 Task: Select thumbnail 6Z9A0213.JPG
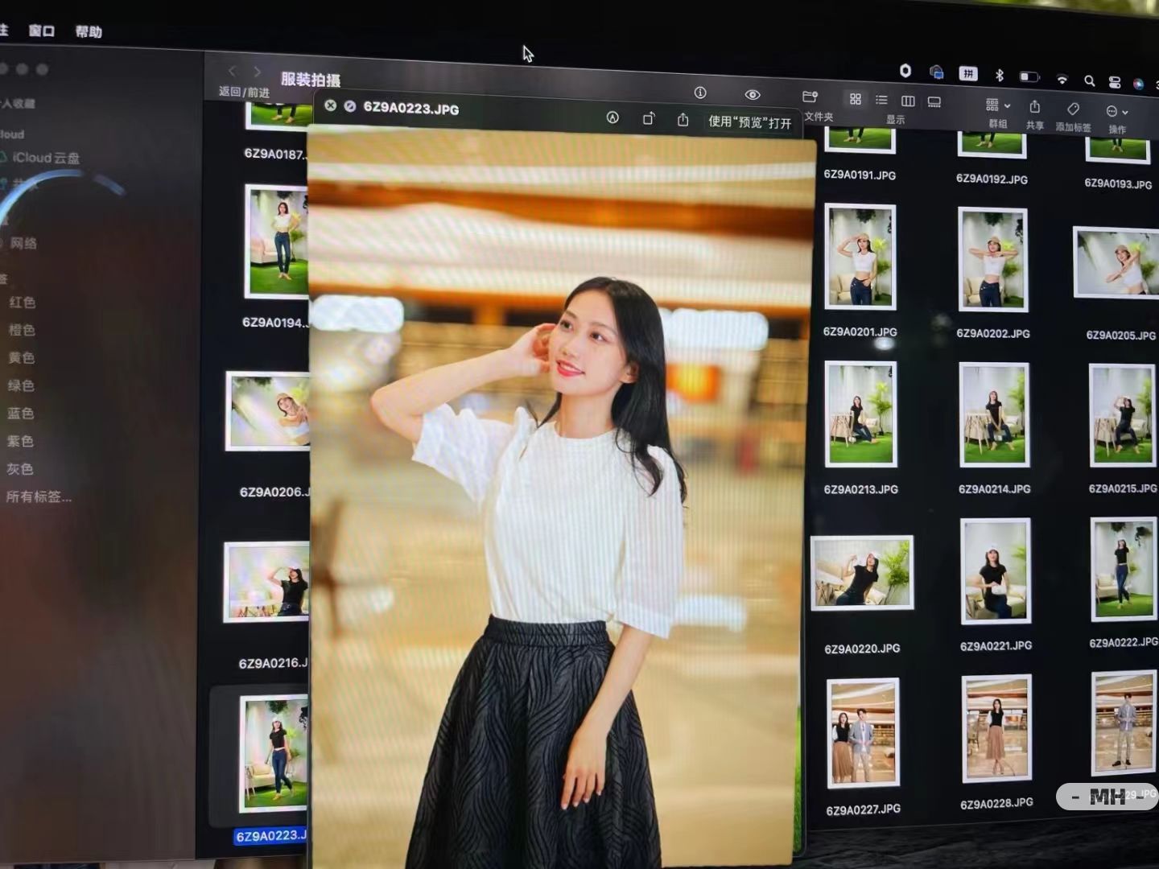pos(860,414)
